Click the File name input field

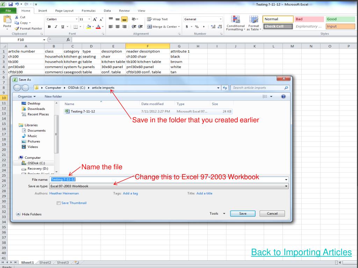169,180
